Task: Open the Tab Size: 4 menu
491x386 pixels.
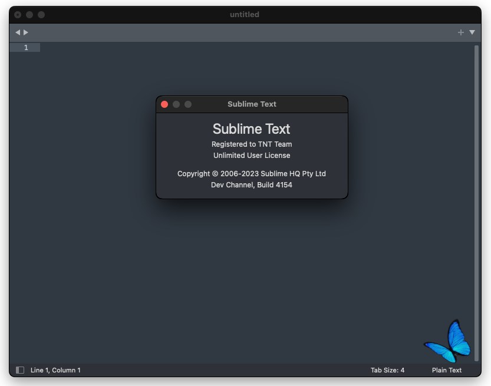Action: pos(387,370)
